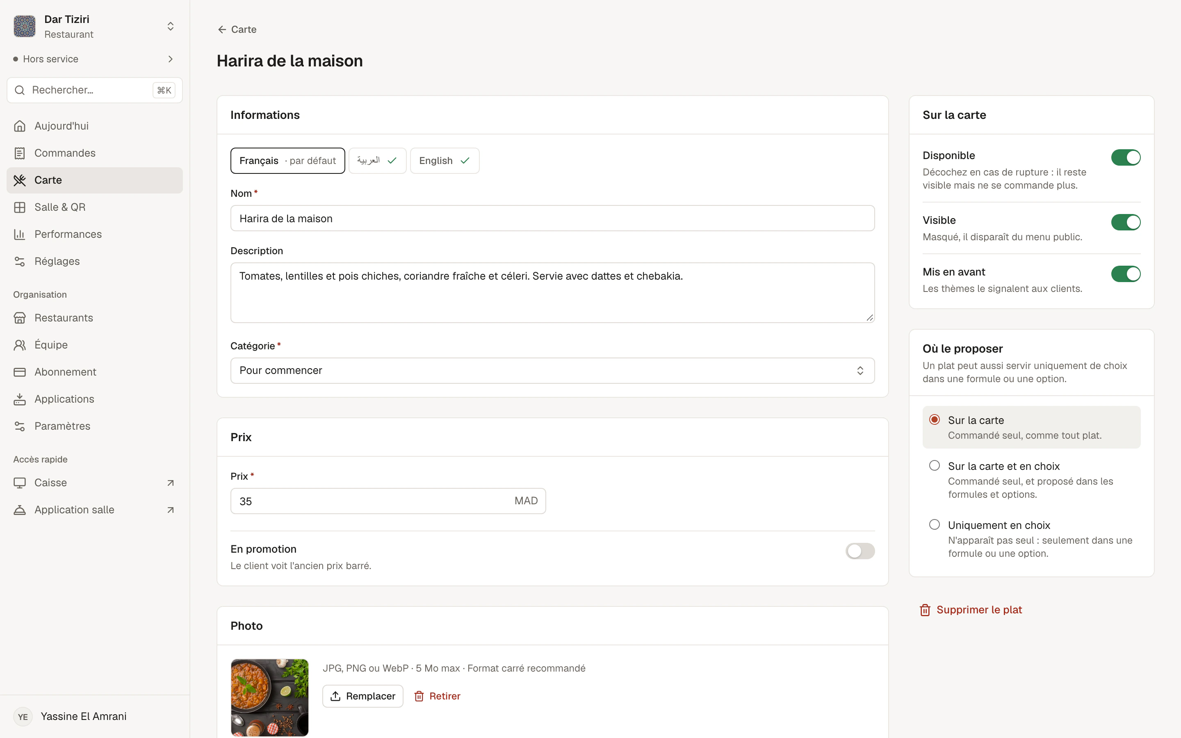Open Aujourd'hui home icon
The width and height of the screenshot is (1181, 738).
pos(20,126)
